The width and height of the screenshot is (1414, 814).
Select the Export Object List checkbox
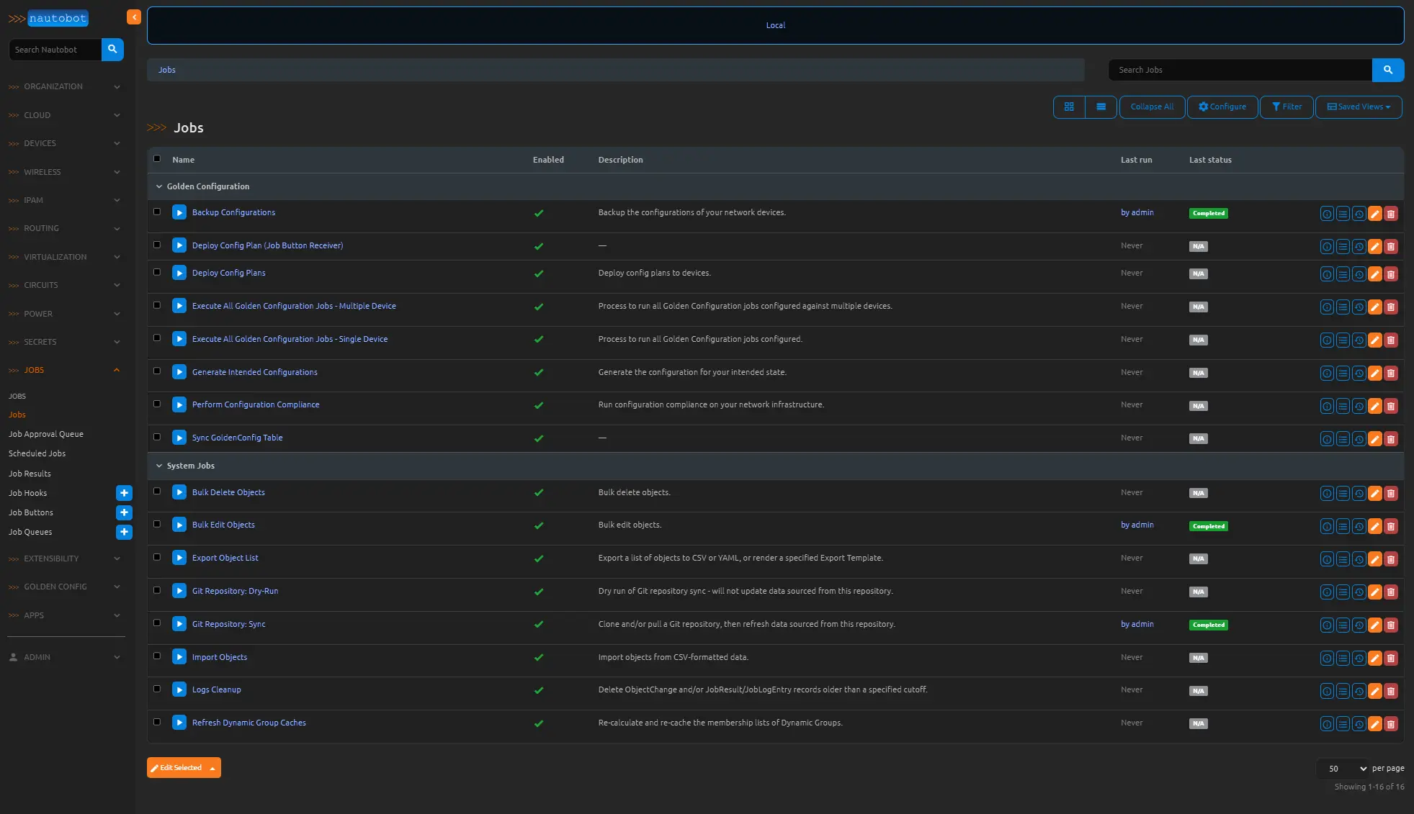click(x=157, y=557)
